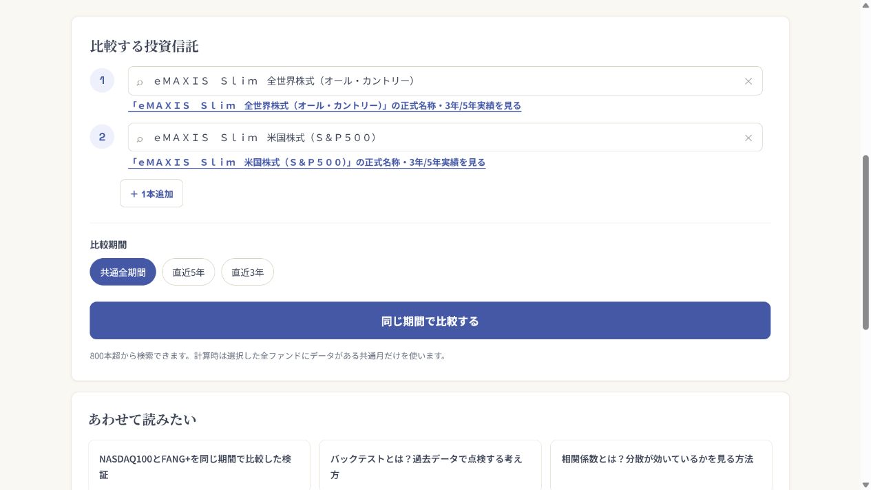Click the 800本超から検索できます note text
This screenshot has height=490, width=871.
(269, 356)
